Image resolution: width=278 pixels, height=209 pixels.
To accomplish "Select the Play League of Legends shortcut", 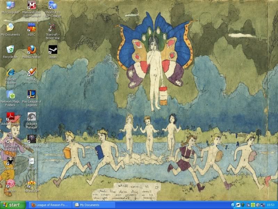I will coord(32,99).
